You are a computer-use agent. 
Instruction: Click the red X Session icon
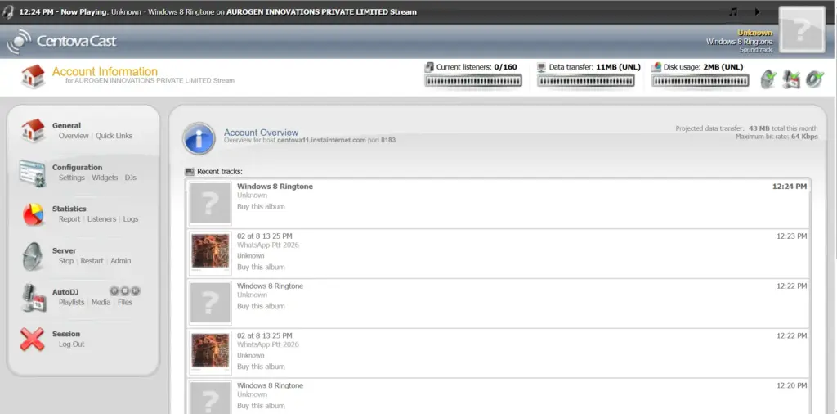point(33,340)
